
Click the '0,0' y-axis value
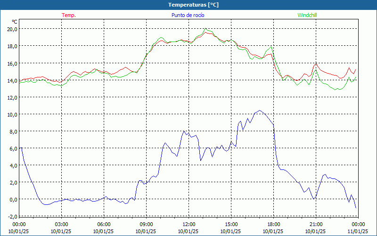coord(13,200)
